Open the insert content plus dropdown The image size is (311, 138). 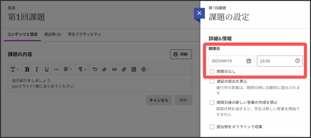(x=145, y=69)
